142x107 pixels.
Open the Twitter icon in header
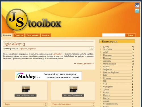click(137, 11)
